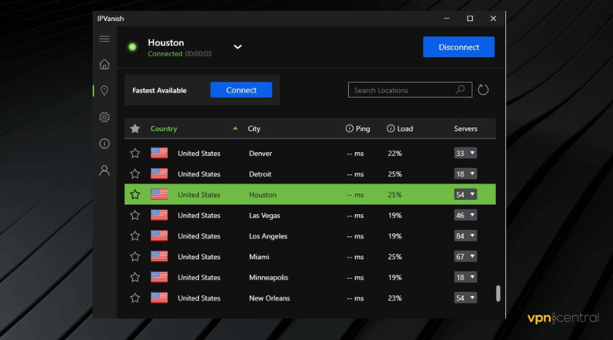Click the Load info icon

(390, 129)
